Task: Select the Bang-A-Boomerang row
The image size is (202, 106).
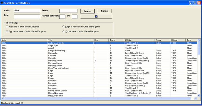Action: click(99, 51)
